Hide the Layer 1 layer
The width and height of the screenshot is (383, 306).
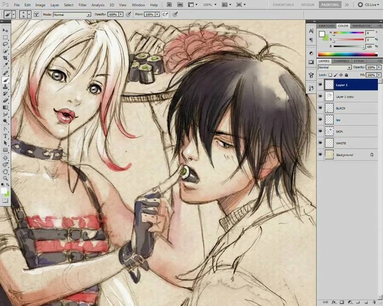click(x=320, y=85)
